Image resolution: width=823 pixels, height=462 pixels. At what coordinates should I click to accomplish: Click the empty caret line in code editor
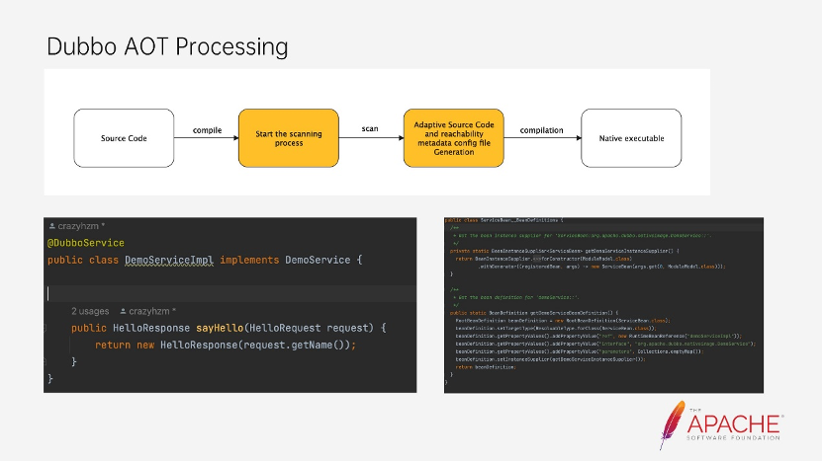[x=229, y=294]
